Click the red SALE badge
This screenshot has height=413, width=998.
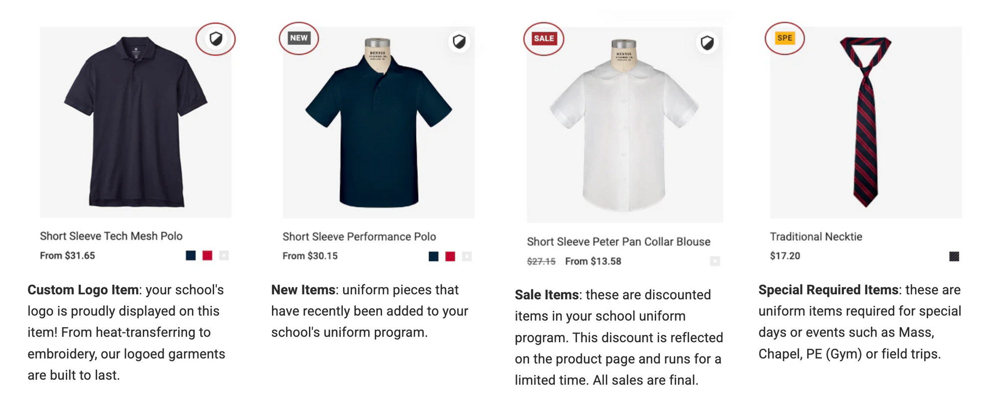point(543,38)
